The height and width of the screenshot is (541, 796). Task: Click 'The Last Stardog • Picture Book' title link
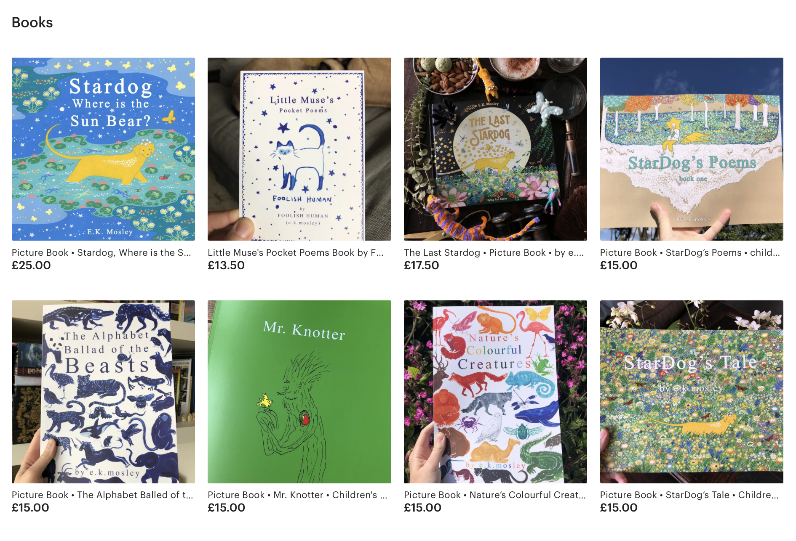click(494, 252)
